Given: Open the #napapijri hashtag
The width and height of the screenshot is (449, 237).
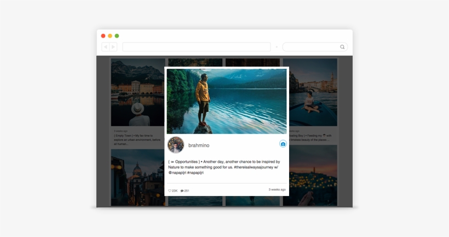Looking at the screenshot, I should click(x=195, y=173).
